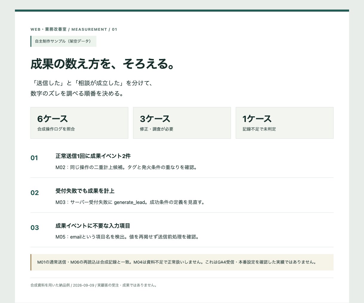The height and width of the screenshot is (303, 364).
Task: Click the '1ケース' stat value
Action: tap(257, 119)
